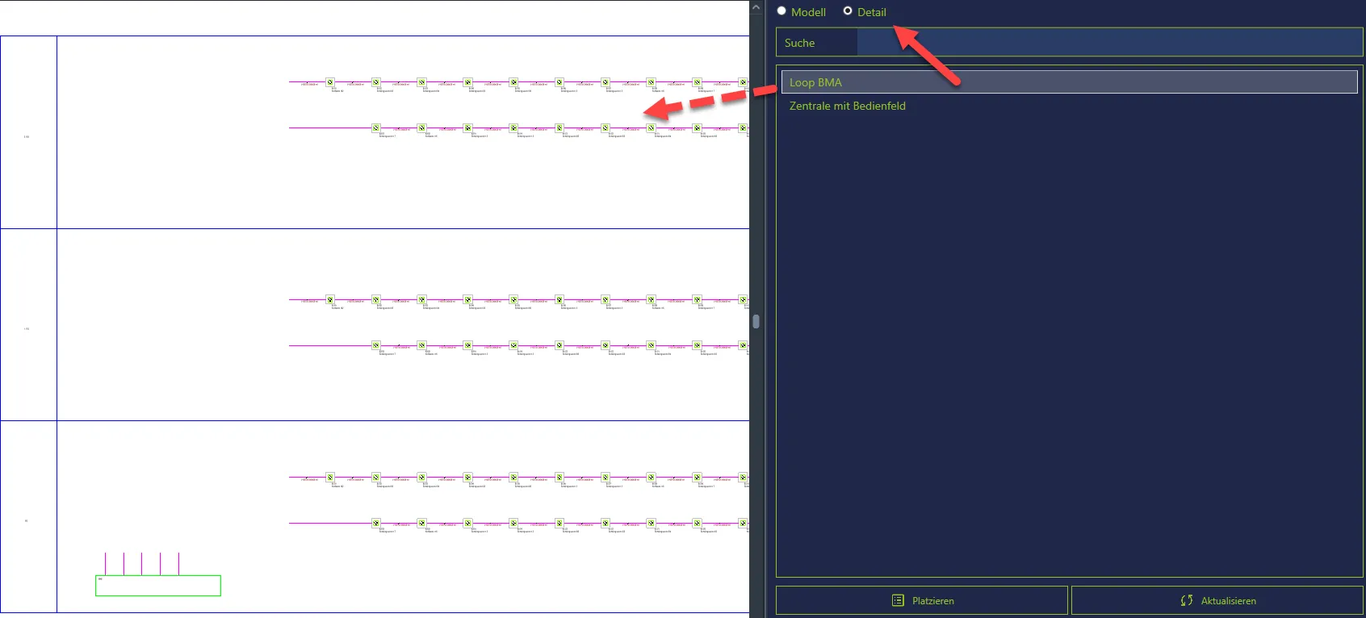Click the Modell option label

(x=808, y=12)
